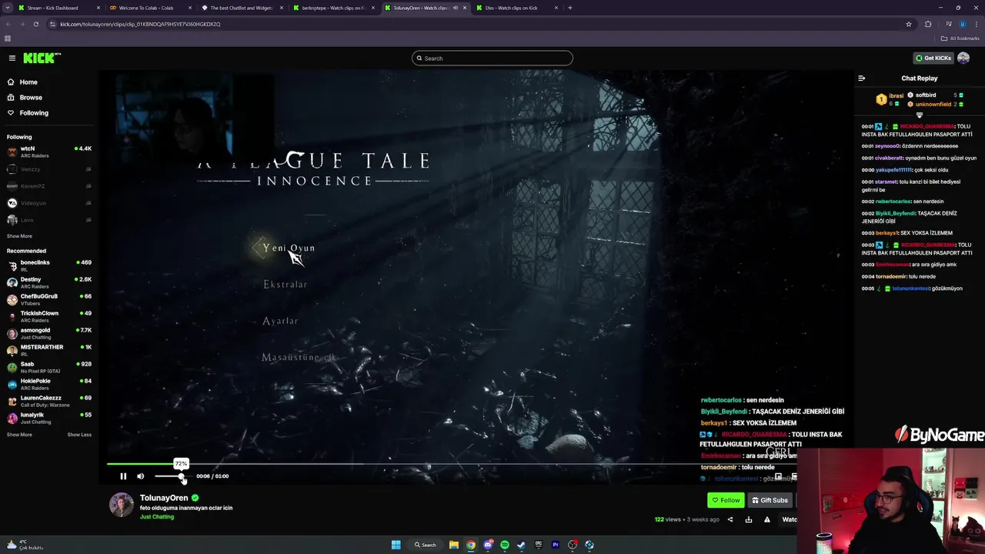Reload the page
This screenshot has height=554, width=985.
click(35, 24)
